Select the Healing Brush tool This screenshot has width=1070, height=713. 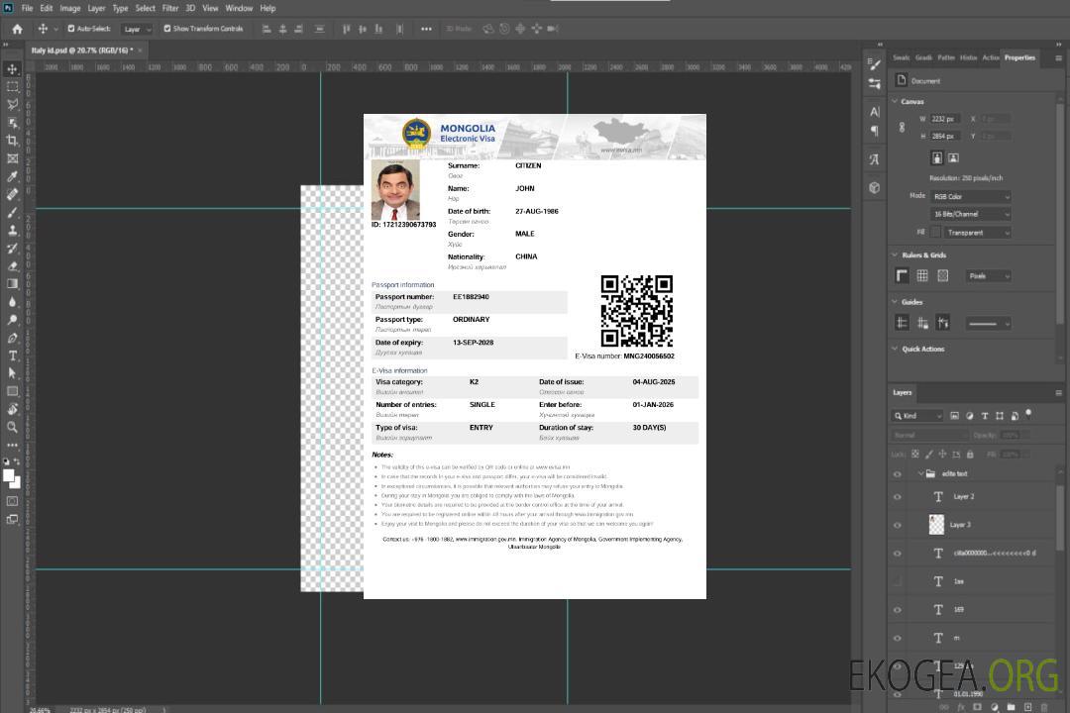tap(12, 194)
